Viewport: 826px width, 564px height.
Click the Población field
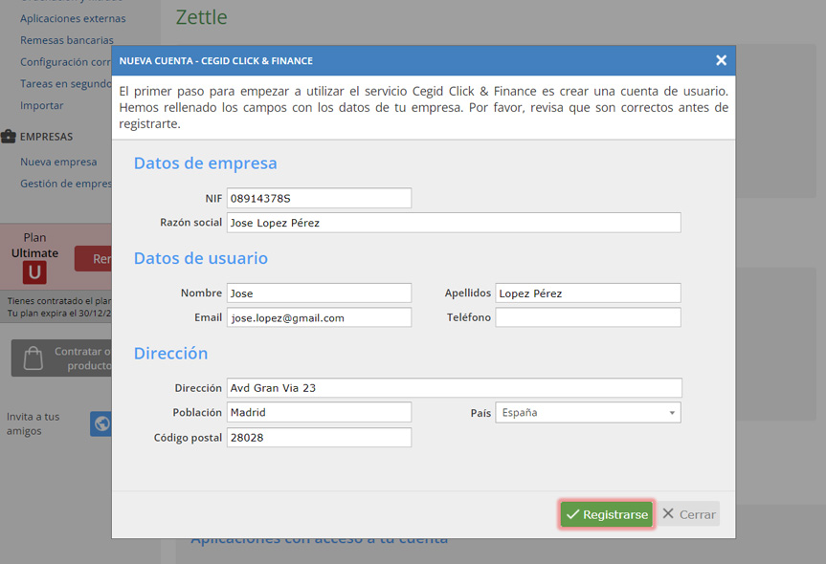pos(320,412)
